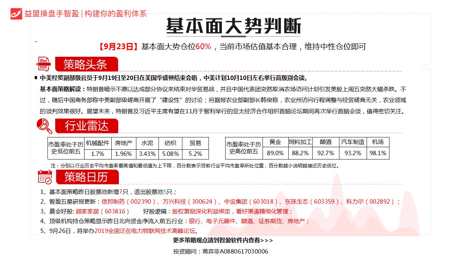The width and height of the screenshot is (462, 260).
Task: Select the 行业雷达 red header banner
Action: 86,126
